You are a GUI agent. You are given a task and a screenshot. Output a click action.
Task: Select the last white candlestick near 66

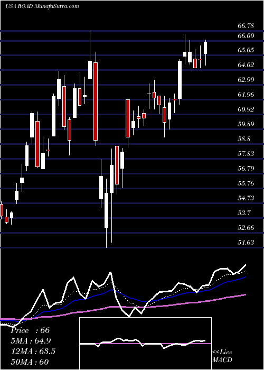coord(205,48)
